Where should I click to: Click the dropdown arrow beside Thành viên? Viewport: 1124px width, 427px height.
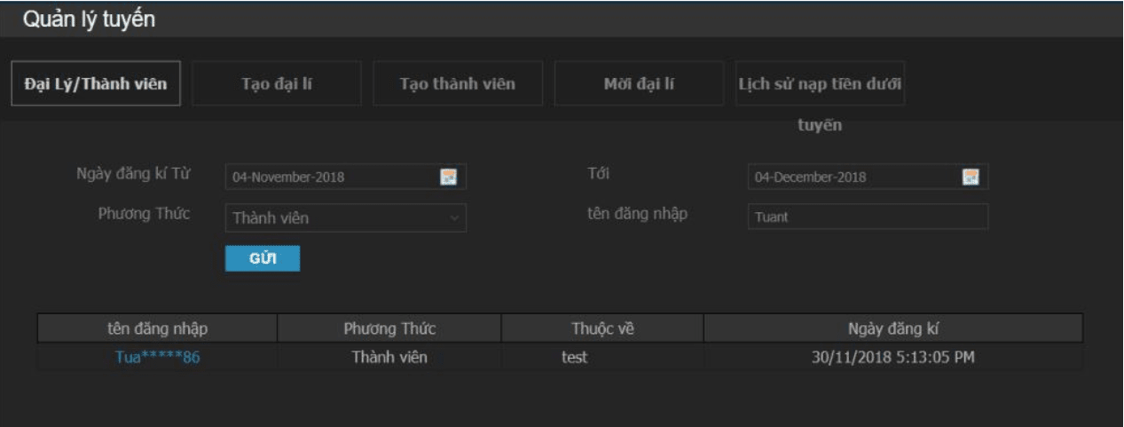[x=455, y=217]
